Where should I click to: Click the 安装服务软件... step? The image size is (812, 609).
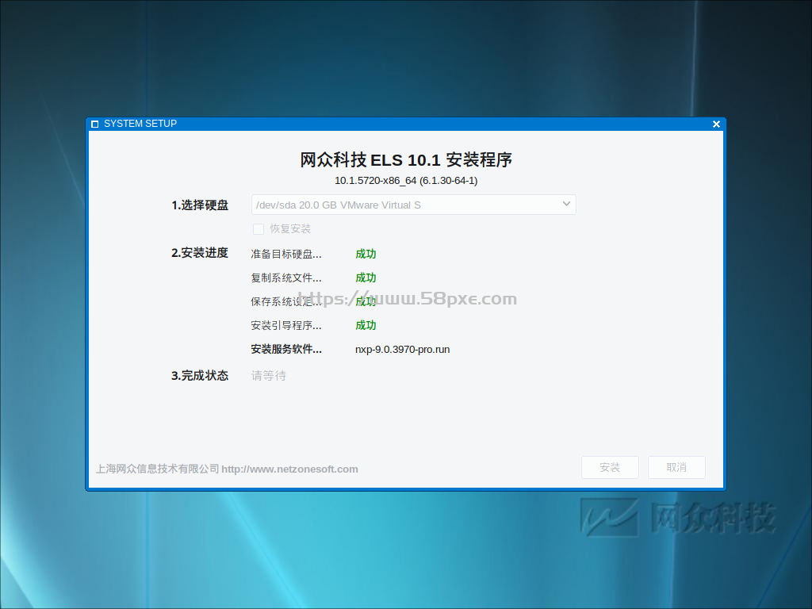click(x=285, y=349)
